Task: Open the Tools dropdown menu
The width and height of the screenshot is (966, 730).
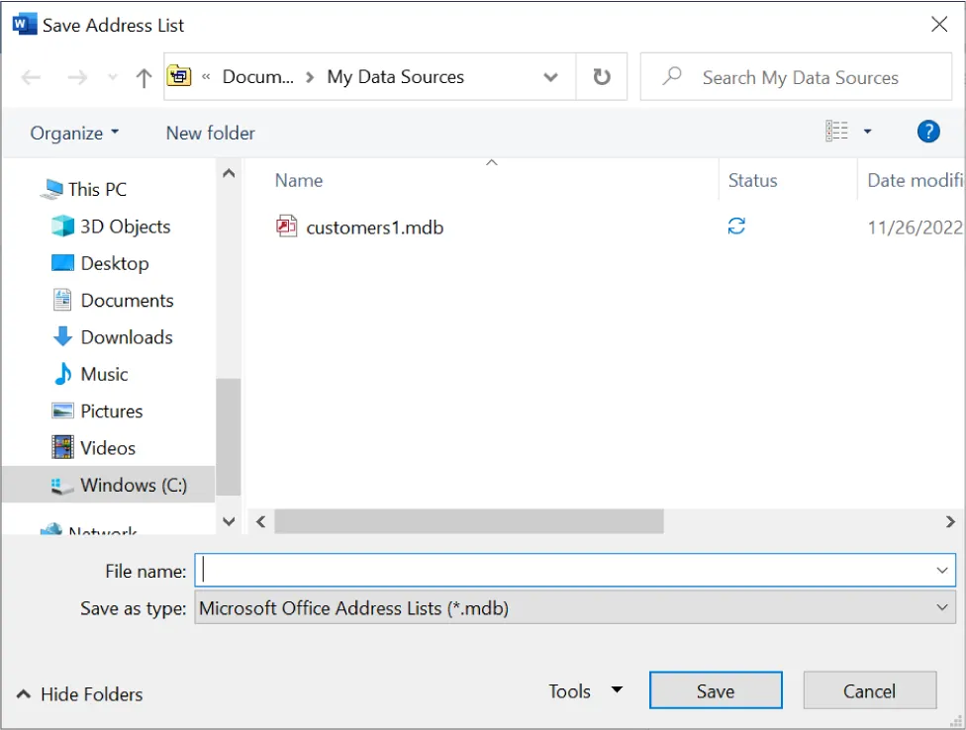Action: pyautogui.click(x=586, y=690)
